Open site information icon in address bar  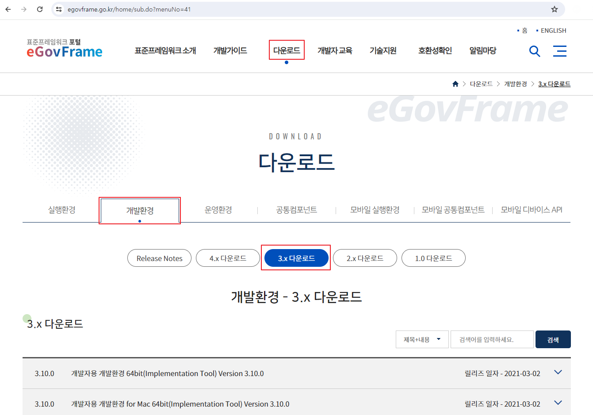[x=59, y=9]
